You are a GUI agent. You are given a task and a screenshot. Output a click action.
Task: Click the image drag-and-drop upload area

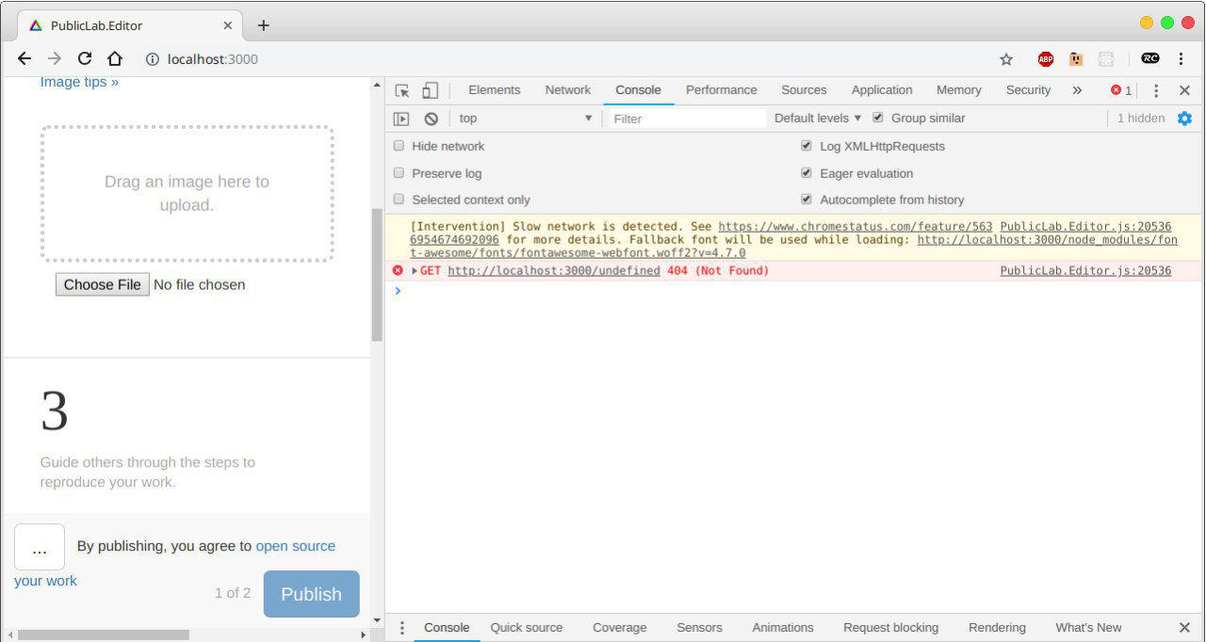[x=187, y=193]
